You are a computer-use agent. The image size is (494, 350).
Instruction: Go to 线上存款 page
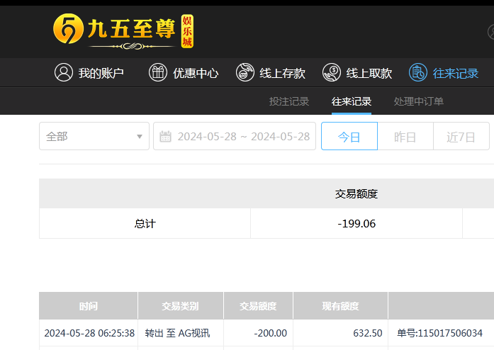click(270, 72)
